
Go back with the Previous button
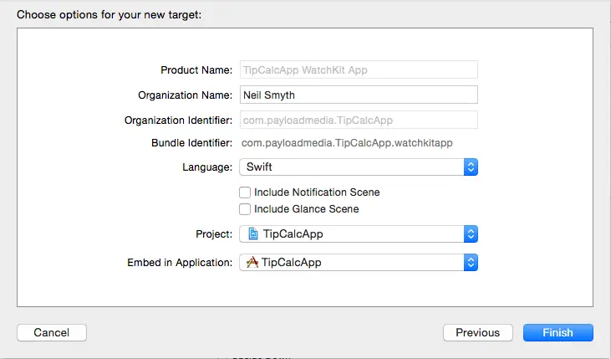(x=477, y=332)
